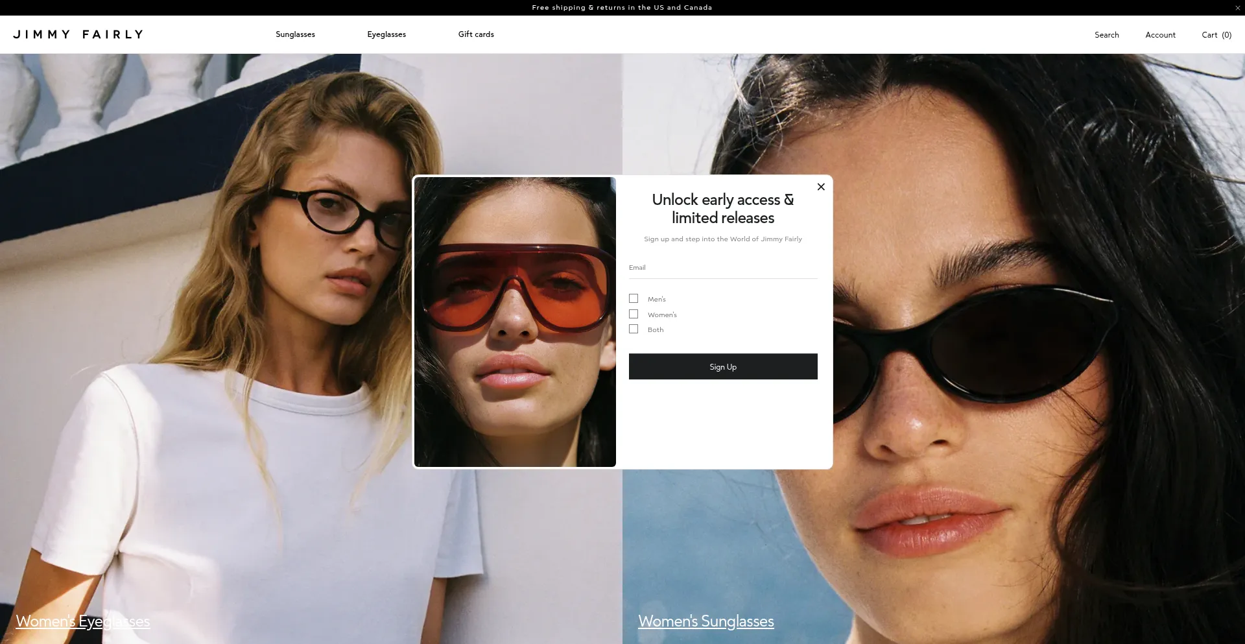Enable the Both checkbox
This screenshot has width=1245, height=644.
pyautogui.click(x=634, y=329)
